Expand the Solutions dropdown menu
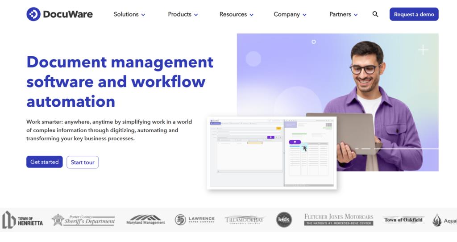Viewport: 457px width, 242px height. pos(129,14)
